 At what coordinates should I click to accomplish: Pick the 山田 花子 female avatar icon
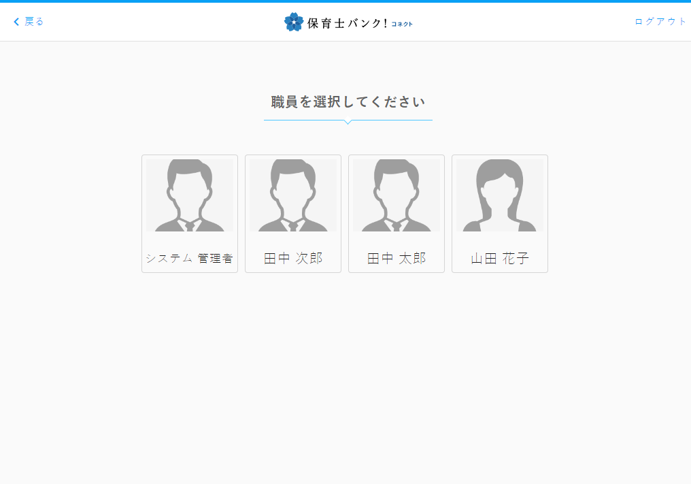(500, 196)
